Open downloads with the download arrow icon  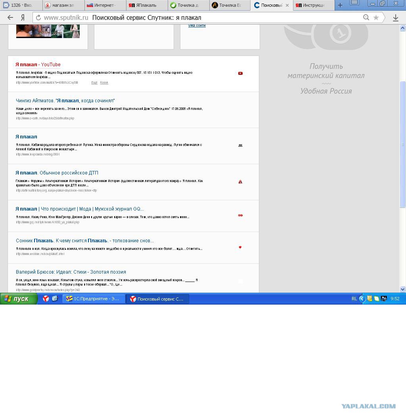(x=396, y=18)
